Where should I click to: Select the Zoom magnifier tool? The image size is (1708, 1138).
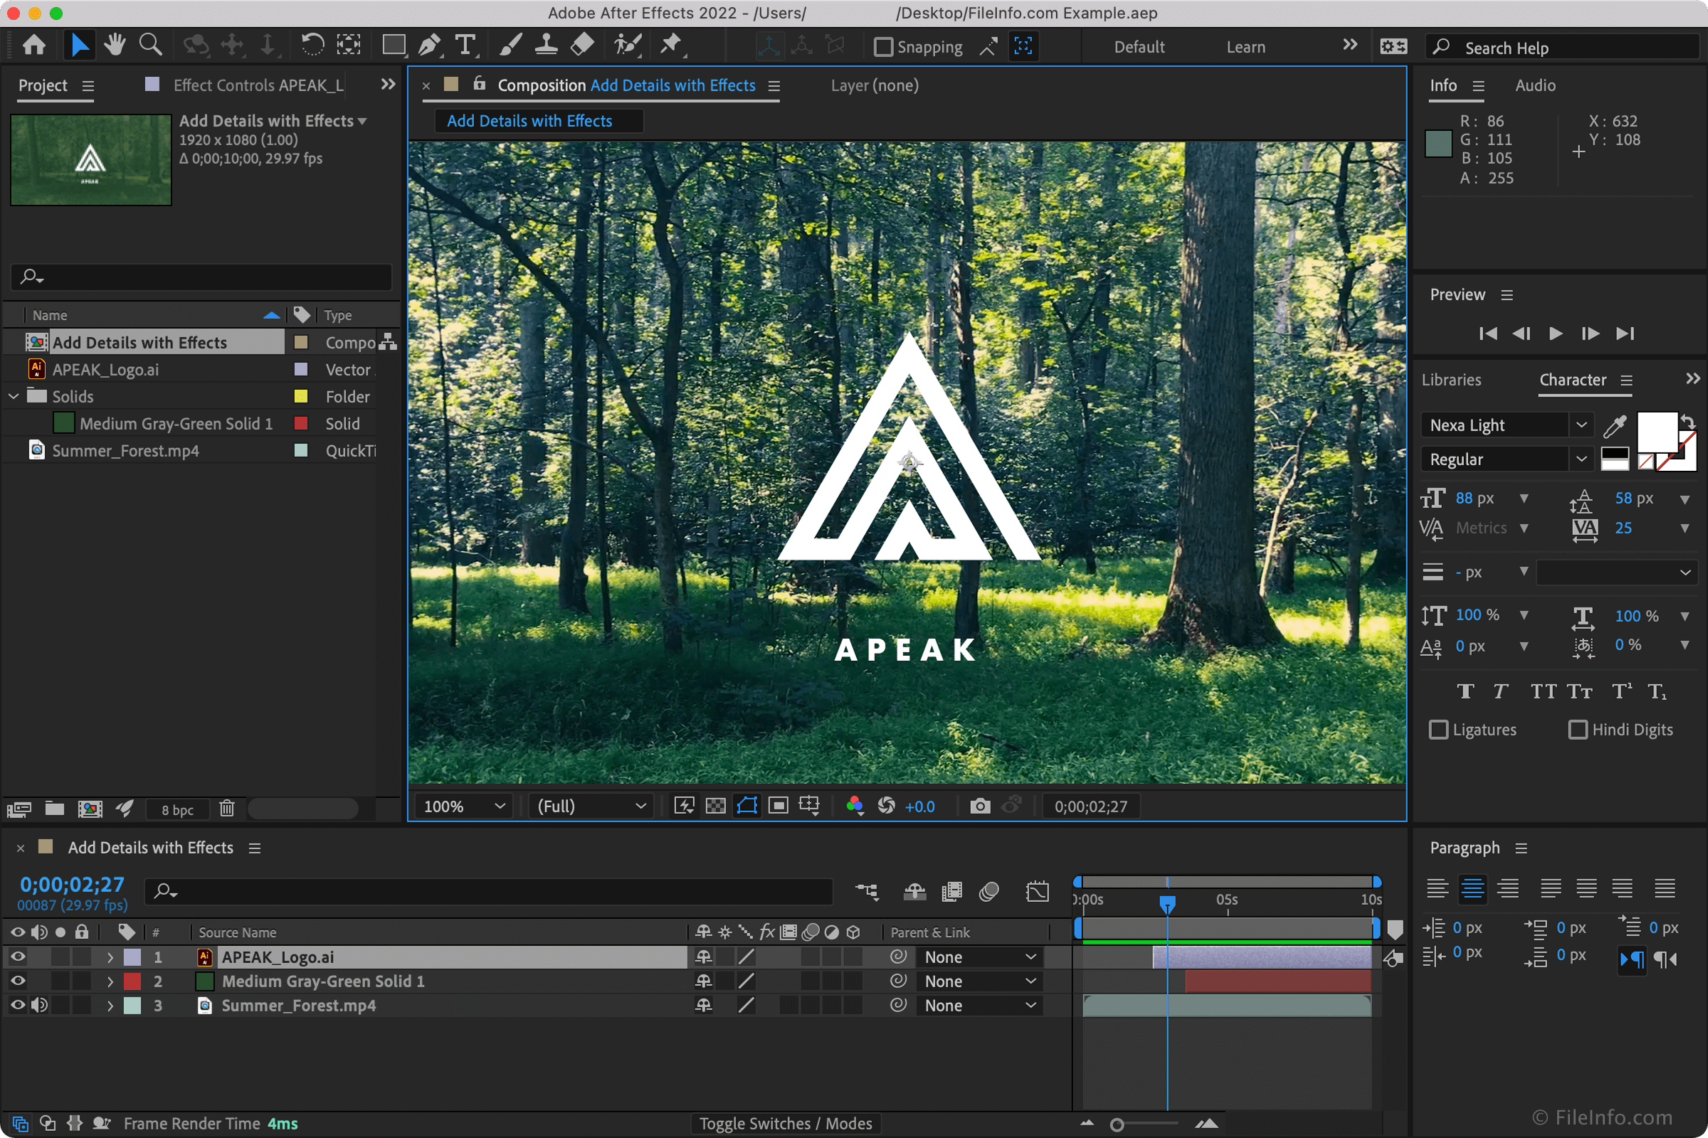(x=150, y=46)
